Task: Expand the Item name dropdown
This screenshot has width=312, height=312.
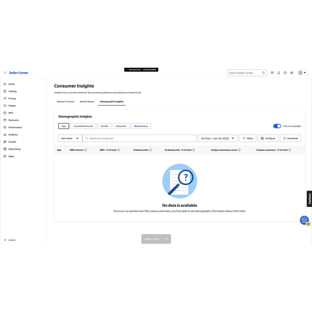Action: (70, 138)
